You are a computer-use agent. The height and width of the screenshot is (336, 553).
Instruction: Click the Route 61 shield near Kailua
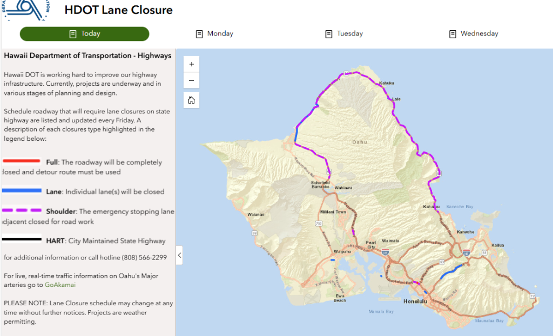click(485, 252)
